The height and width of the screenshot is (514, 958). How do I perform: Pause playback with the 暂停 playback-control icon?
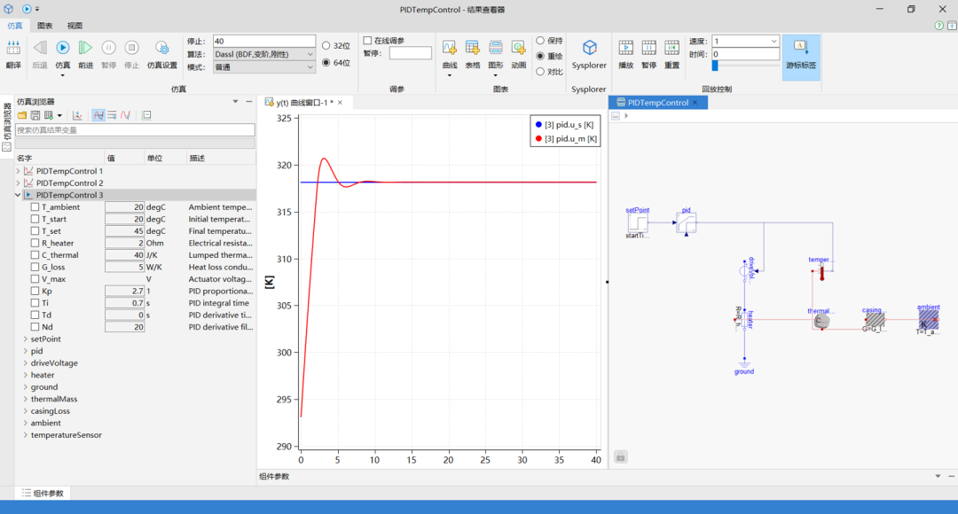[x=648, y=48]
